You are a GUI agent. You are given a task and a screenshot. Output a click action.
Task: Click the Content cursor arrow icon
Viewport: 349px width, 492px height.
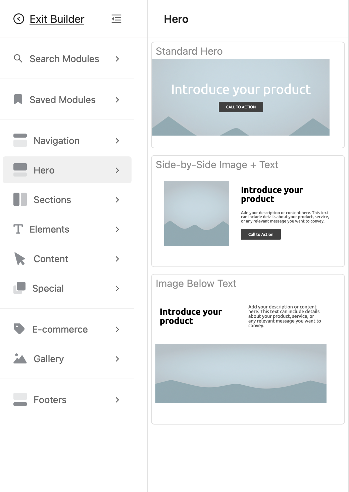click(20, 259)
